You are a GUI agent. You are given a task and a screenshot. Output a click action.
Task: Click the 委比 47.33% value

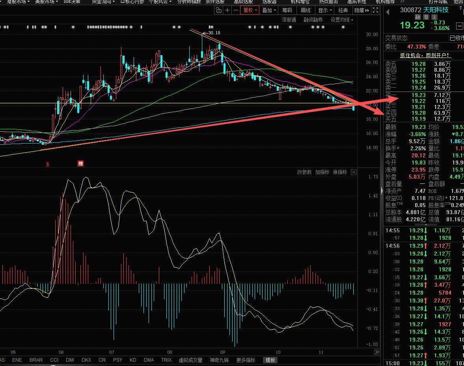(416, 47)
